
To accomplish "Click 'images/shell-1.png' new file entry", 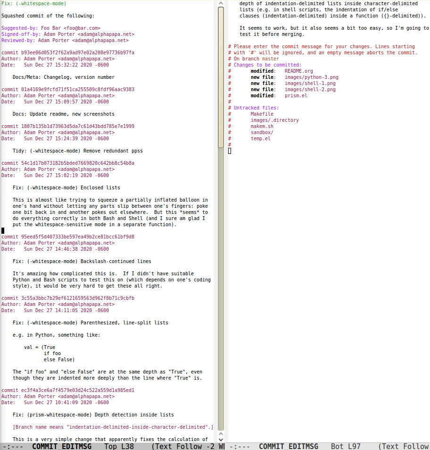I will tap(310, 83).
